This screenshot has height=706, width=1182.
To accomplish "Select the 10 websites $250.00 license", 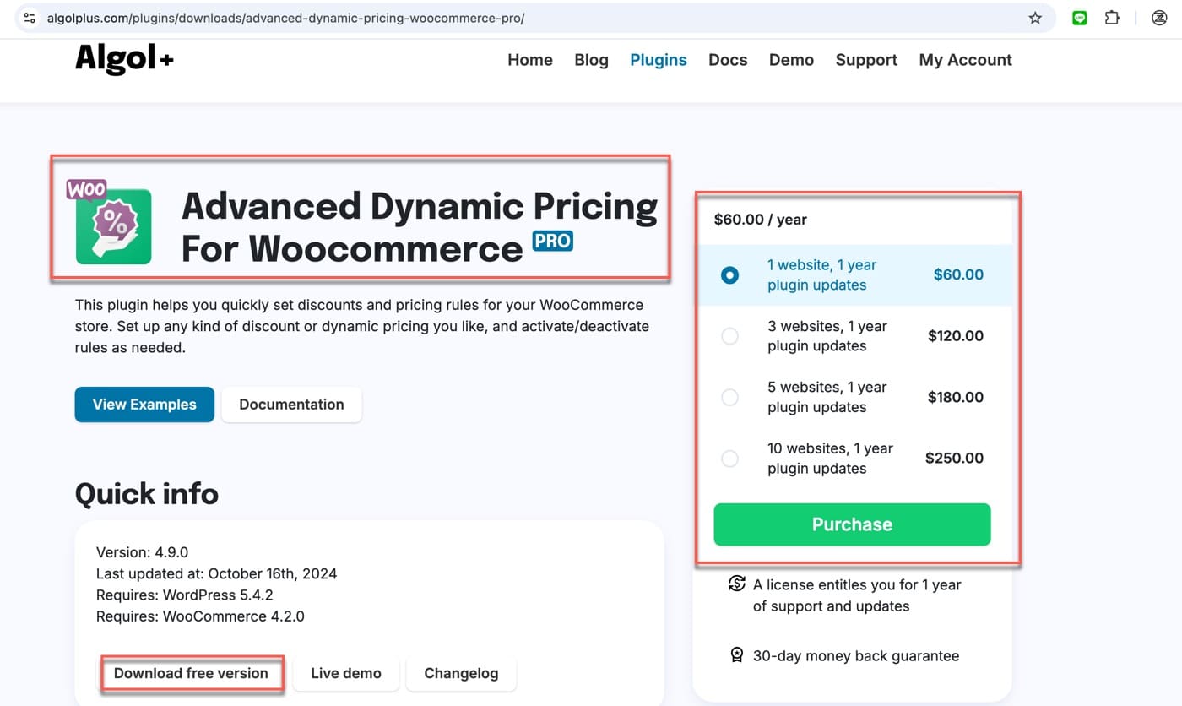I will 852,459.
